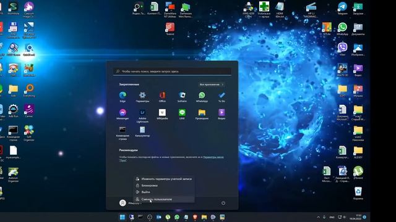Image resolution: width=396 pixels, height=222 pixels.
Task: Open Everything search desktop shortcut
Action: tap(29, 91)
